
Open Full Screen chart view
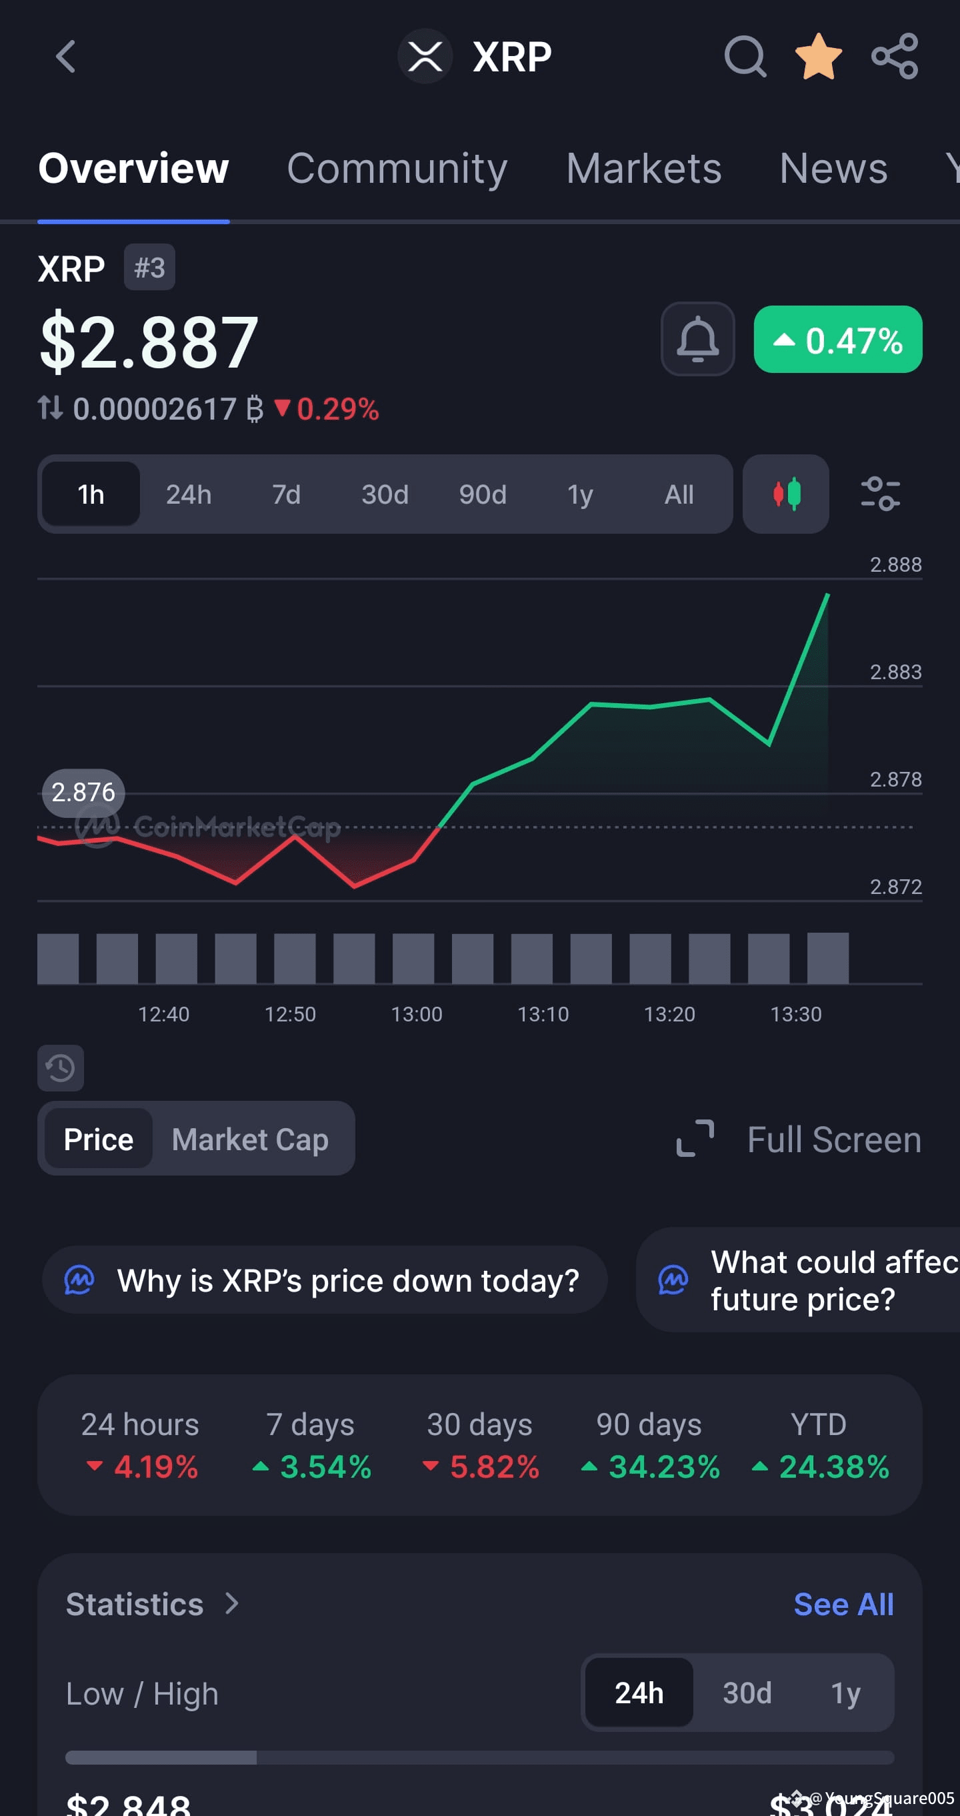tap(834, 1140)
